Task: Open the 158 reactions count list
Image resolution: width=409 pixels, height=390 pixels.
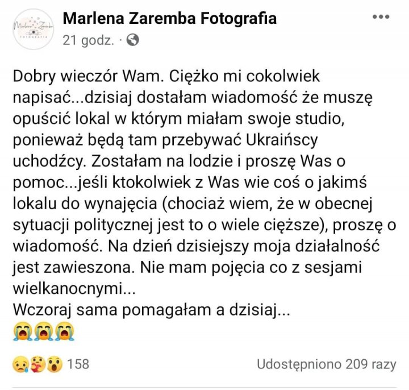Action: tap(78, 364)
